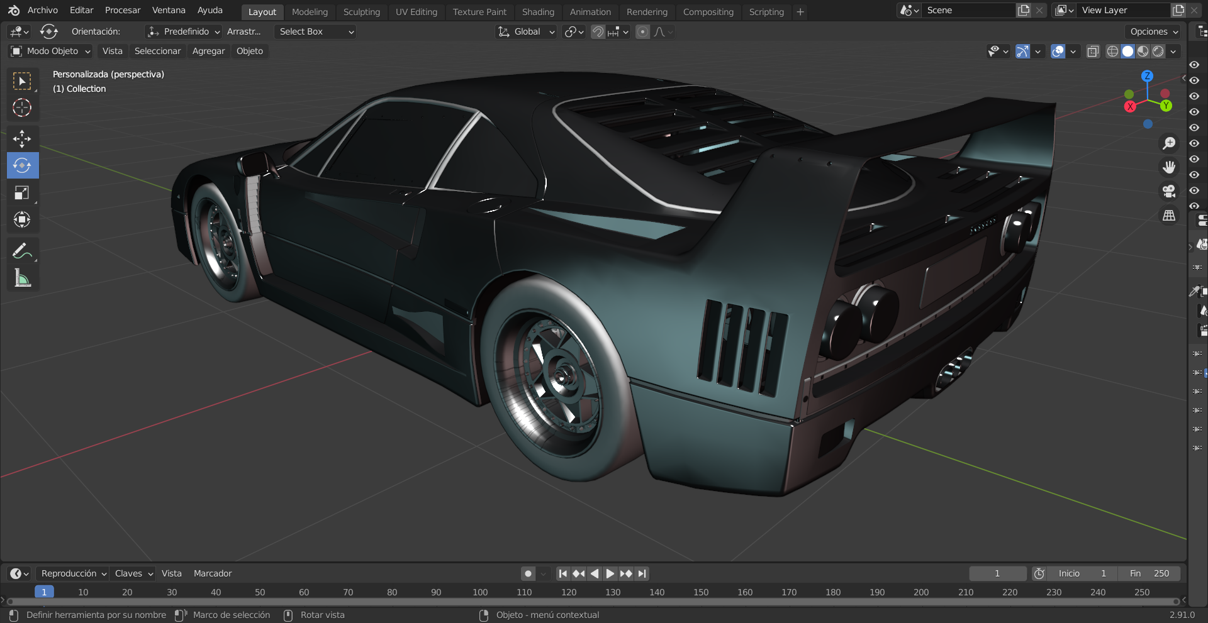Image resolution: width=1208 pixels, height=623 pixels.
Task: Switch to the Modeling workspace tab
Action: 310,12
